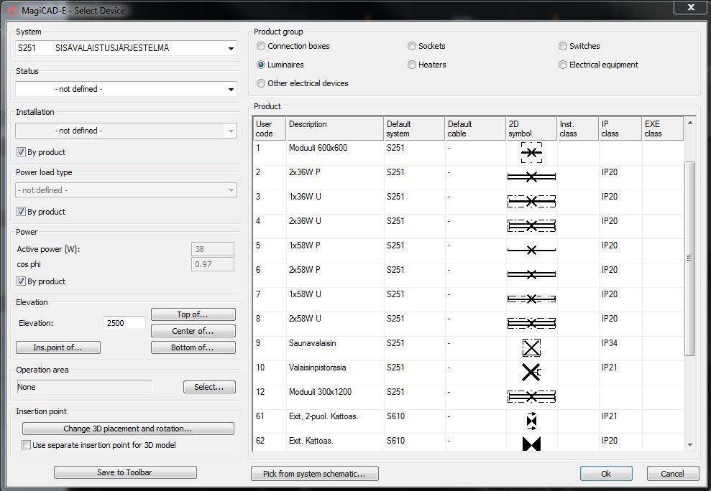Click the Top of... elevation button
This screenshot has width=711, height=491.
[x=193, y=314]
